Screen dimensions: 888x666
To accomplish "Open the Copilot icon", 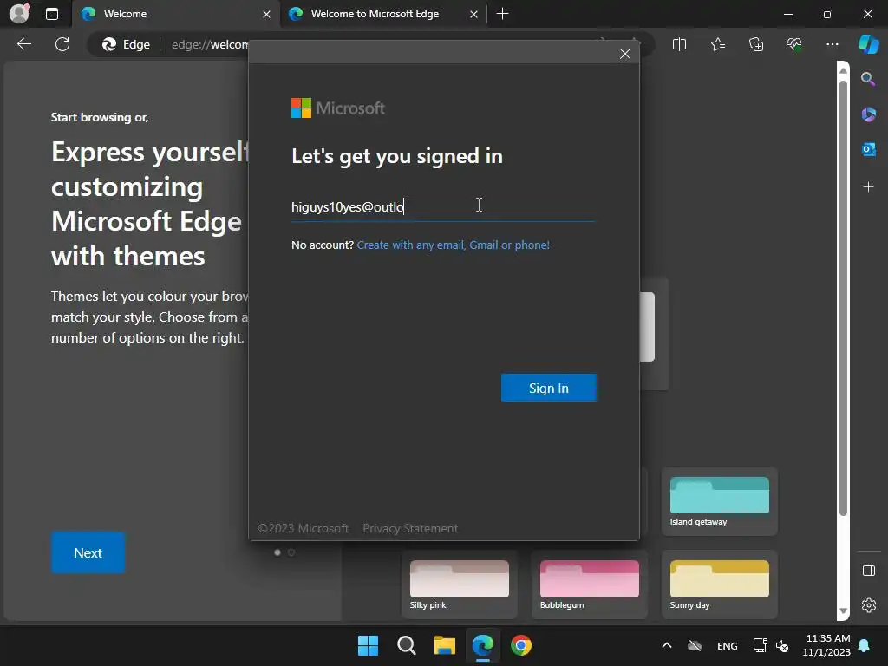I will click(x=868, y=44).
